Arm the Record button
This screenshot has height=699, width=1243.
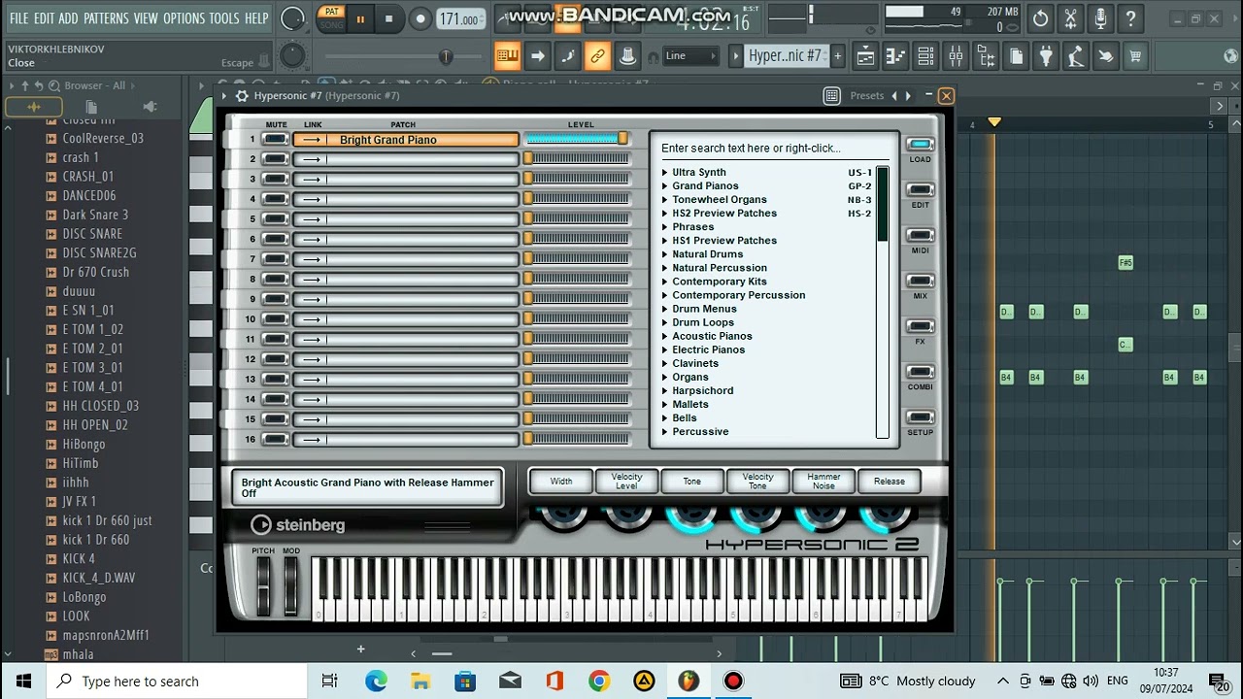(x=420, y=19)
